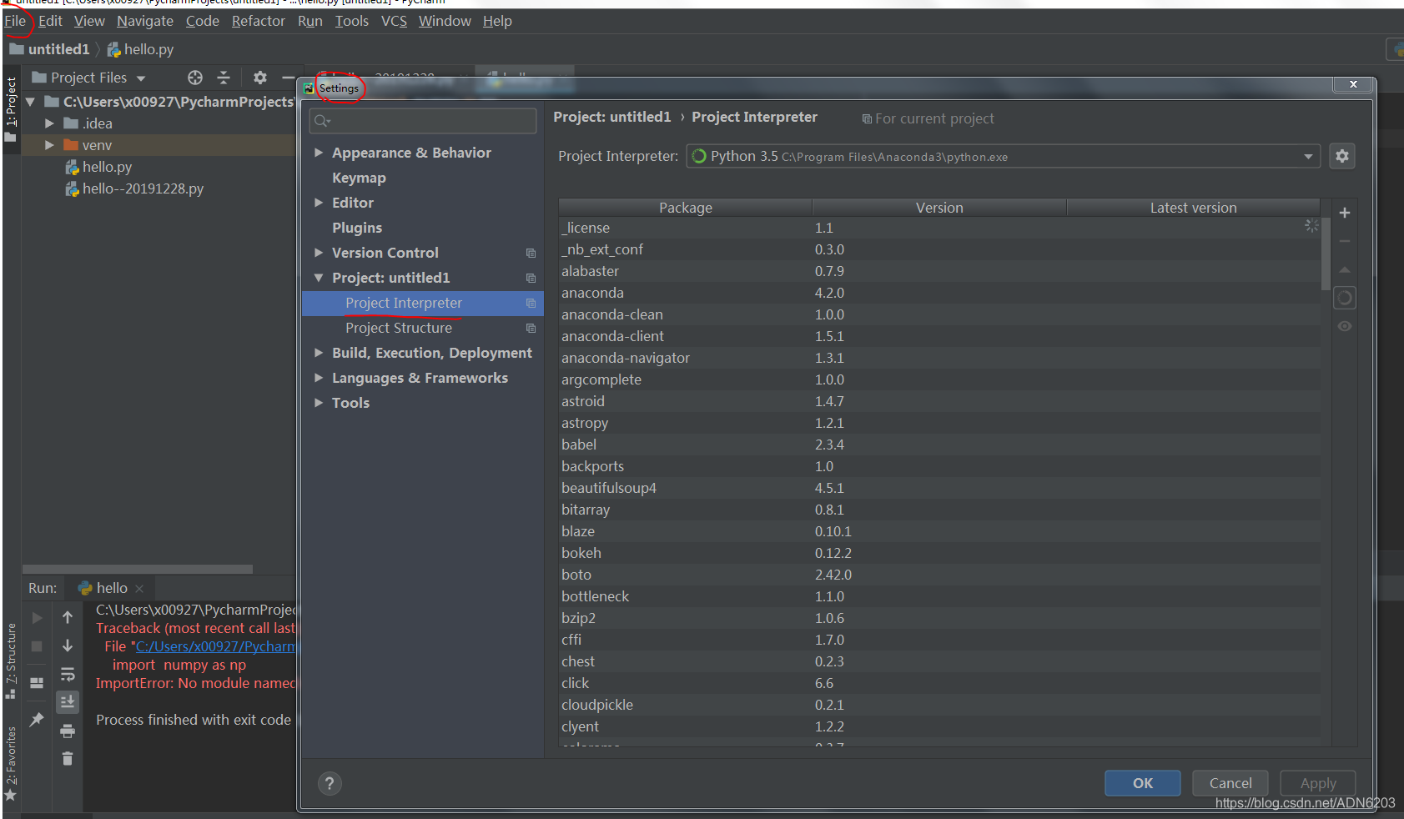The width and height of the screenshot is (1404, 819).
Task: Click the Apply button
Action: [x=1318, y=783]
